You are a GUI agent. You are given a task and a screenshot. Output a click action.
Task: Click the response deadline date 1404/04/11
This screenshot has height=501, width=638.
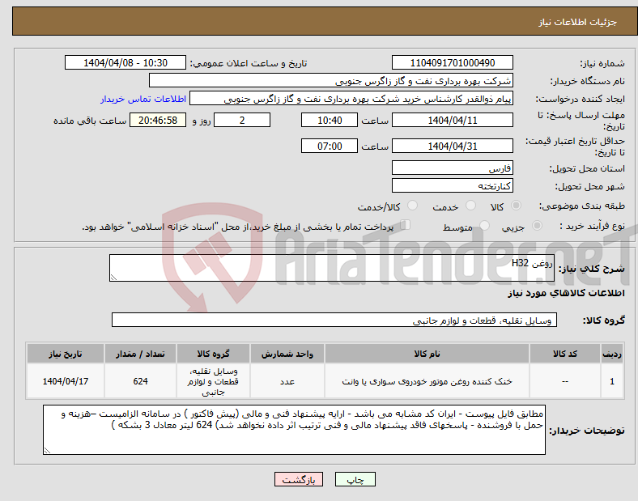452,120
